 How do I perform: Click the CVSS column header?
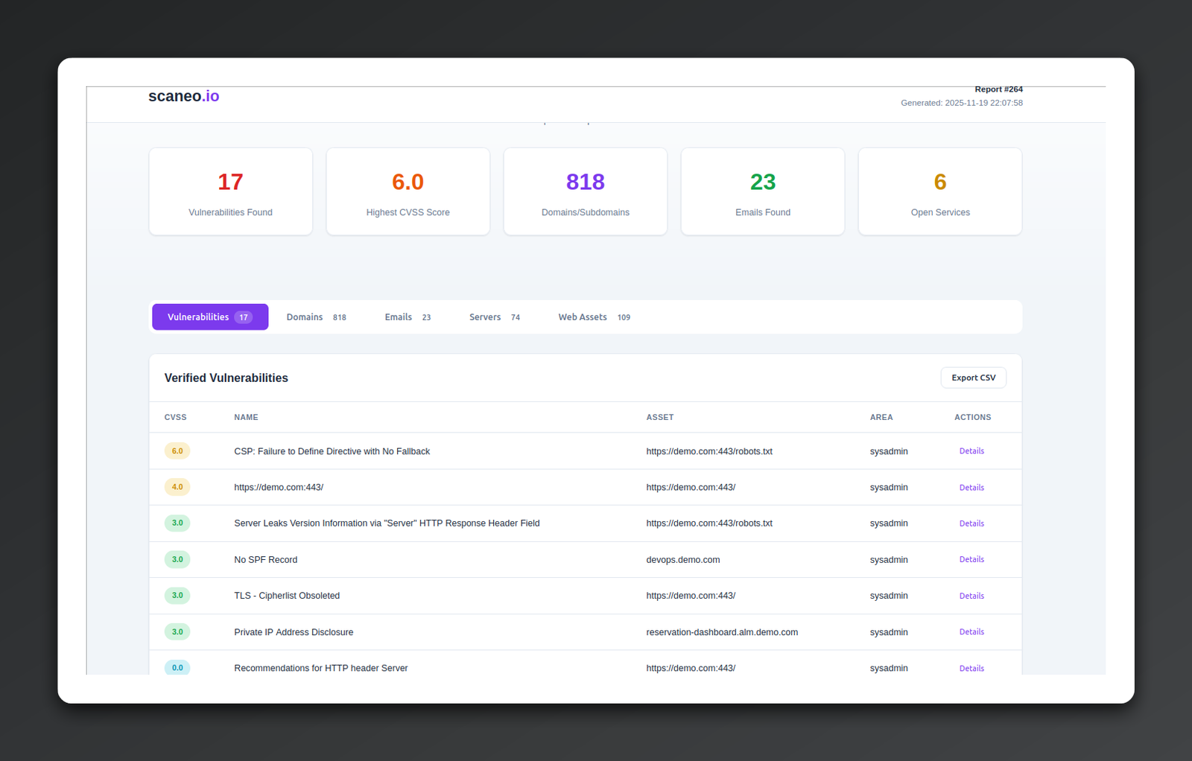click(x=176, y=418)
